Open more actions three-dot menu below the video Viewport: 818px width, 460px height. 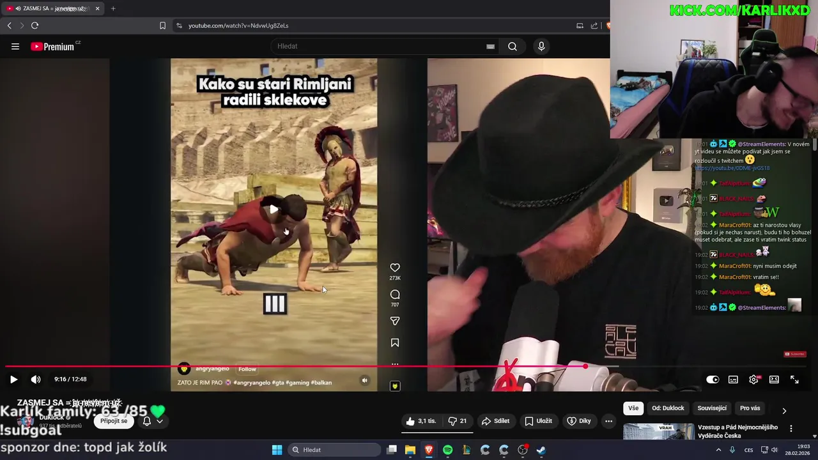coord(608,421)
